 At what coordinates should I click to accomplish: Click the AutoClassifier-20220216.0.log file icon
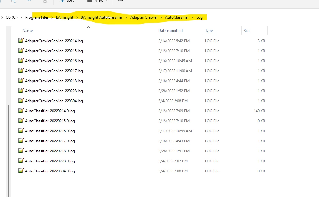click(x=21, y=131)
